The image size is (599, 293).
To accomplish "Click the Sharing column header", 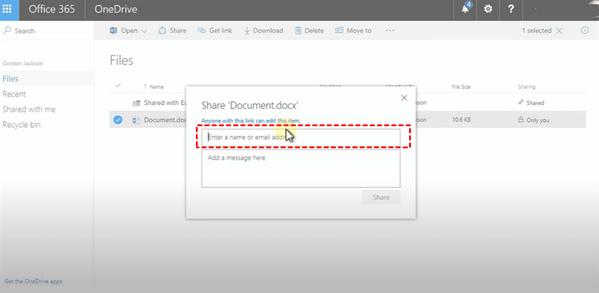I will coord(527,87).
